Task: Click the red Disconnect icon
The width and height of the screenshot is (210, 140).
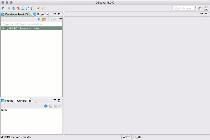Action: click(18, 8)
